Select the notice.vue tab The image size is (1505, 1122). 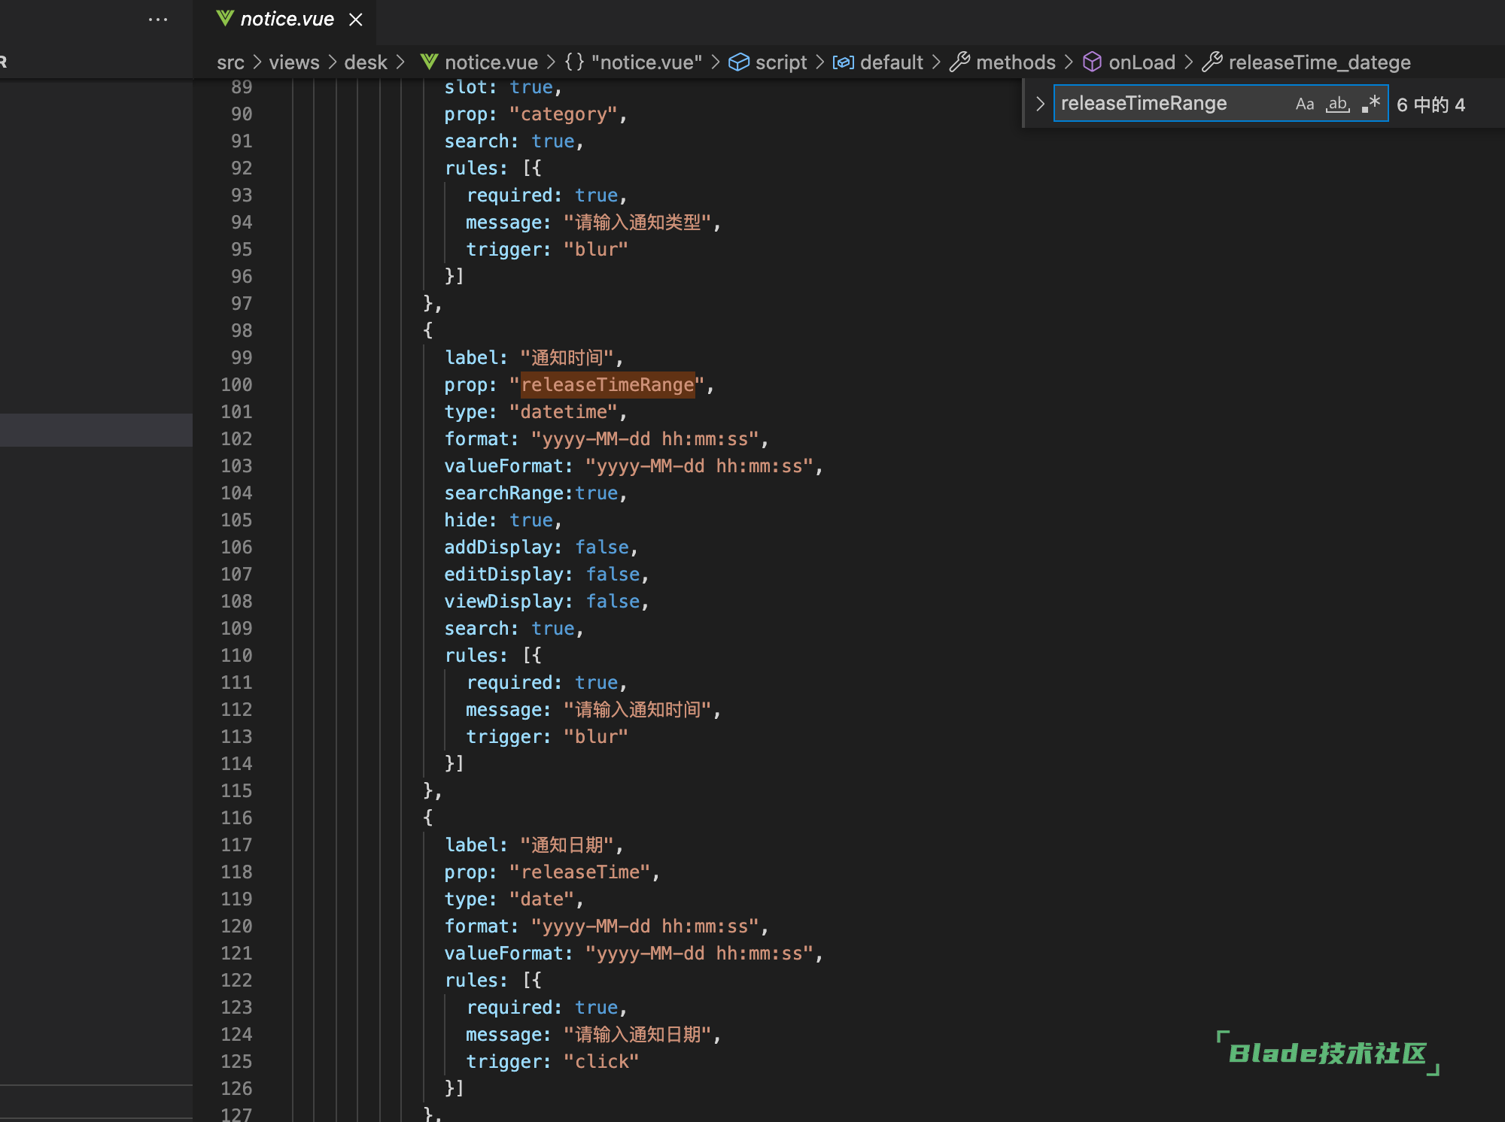285,20
